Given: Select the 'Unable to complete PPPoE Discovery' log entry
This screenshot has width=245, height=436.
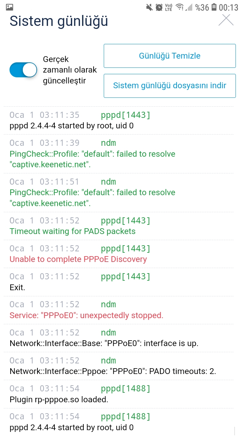Looking at the screenshot, I should (x=119, y=254).
